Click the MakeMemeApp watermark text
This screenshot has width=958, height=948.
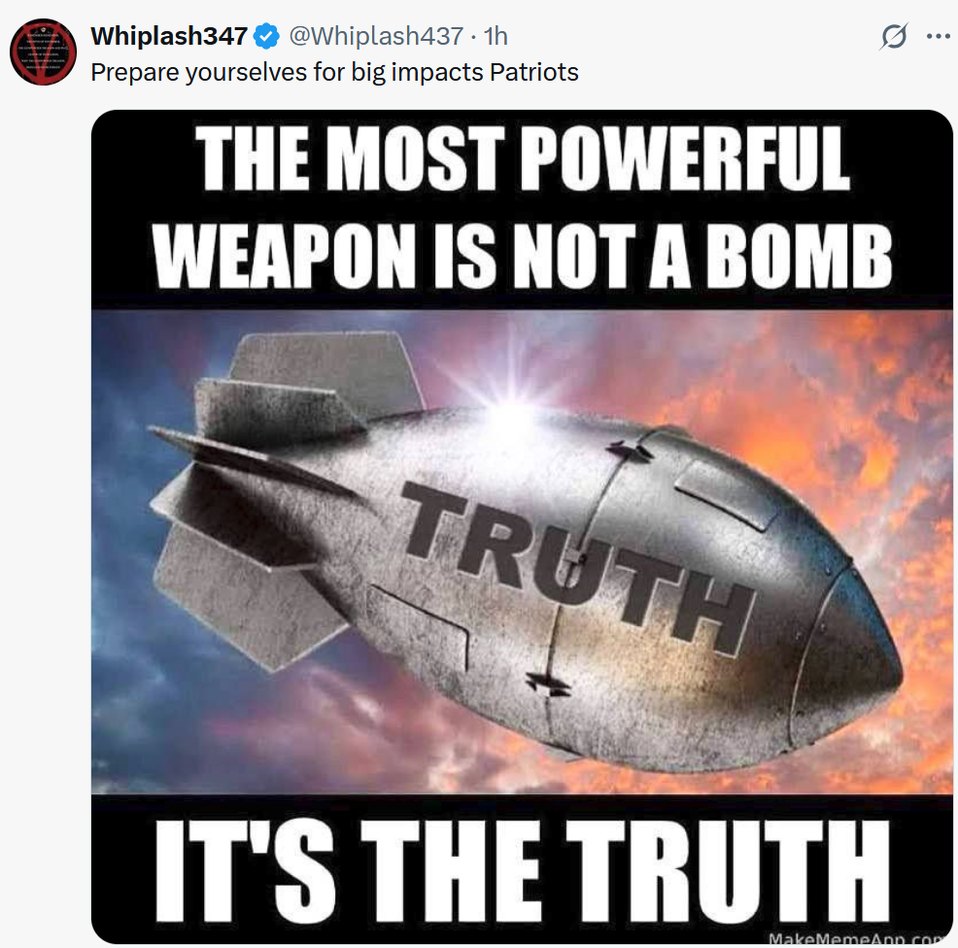(859, 938)
